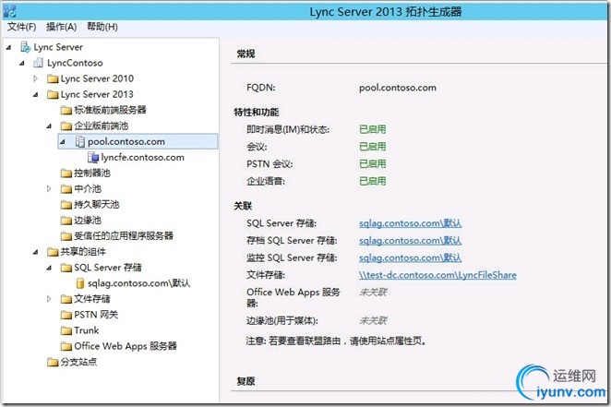Collapse the 共享的组件 node

click(x=36, y=252)
